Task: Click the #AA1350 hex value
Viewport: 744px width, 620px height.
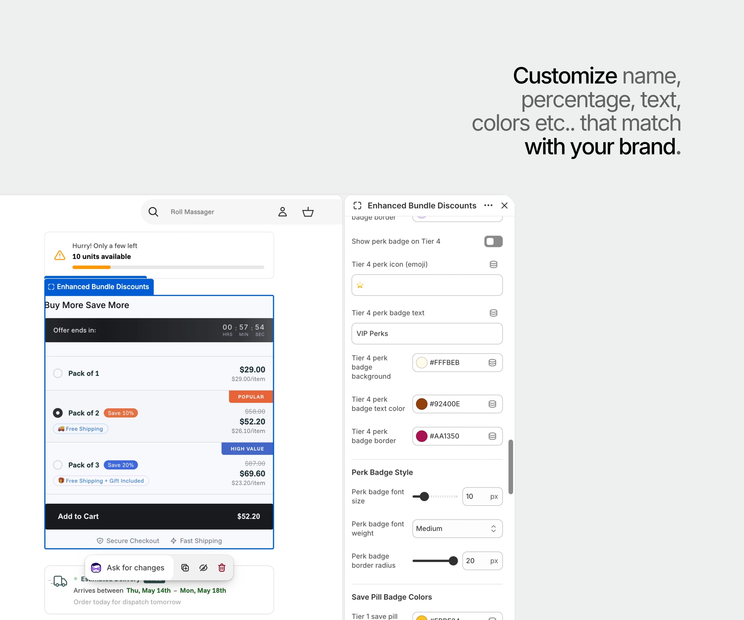Action: [x=444, y=436]
